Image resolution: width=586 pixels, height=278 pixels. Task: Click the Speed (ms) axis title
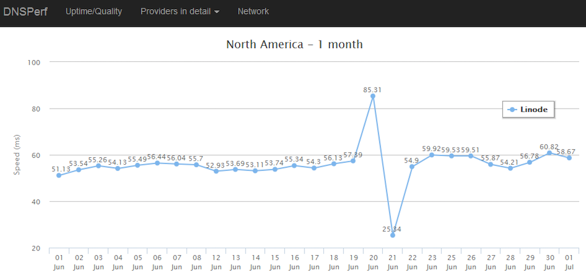[17, 155]
